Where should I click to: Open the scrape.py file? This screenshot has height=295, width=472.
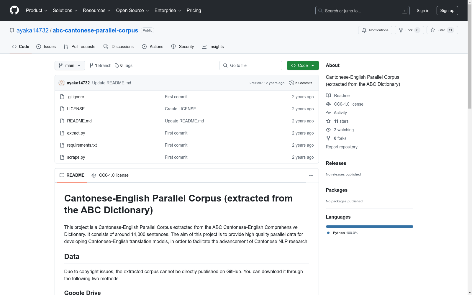tap(76, 157)
